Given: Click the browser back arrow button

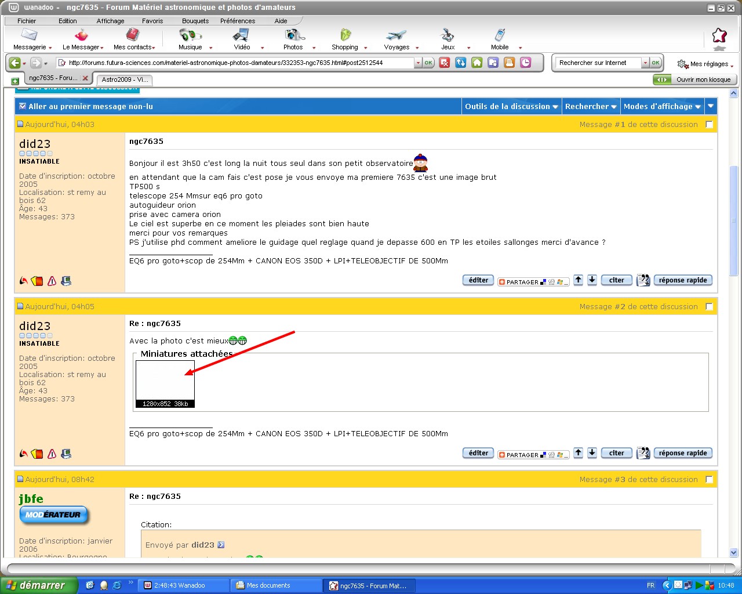Looking at the screenshot, I should tap(15, 63).
